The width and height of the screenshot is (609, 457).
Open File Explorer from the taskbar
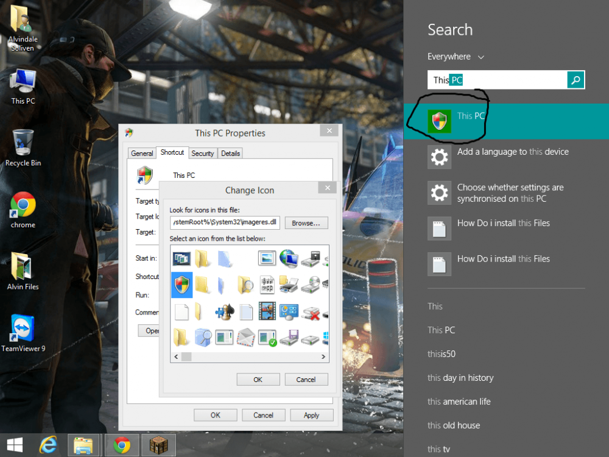tap(83, 445)
